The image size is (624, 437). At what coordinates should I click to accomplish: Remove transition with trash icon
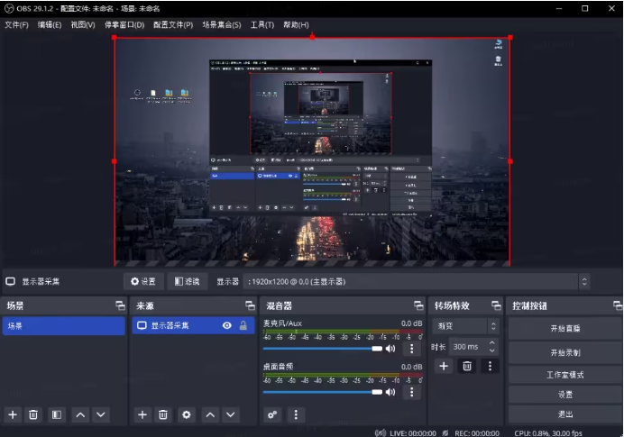pyautogui.click(x=467, y=366)
